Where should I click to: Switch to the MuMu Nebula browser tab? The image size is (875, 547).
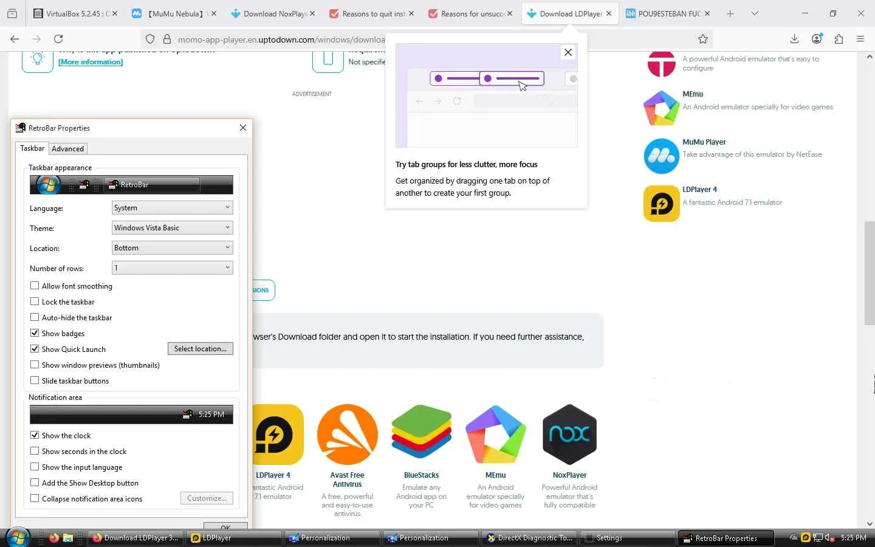coord(174,13)
